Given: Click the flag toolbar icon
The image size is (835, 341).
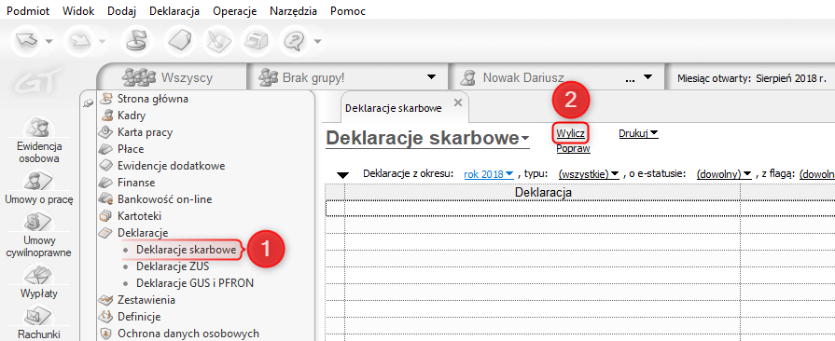Looking at the screenshot, I should [136, 40].
